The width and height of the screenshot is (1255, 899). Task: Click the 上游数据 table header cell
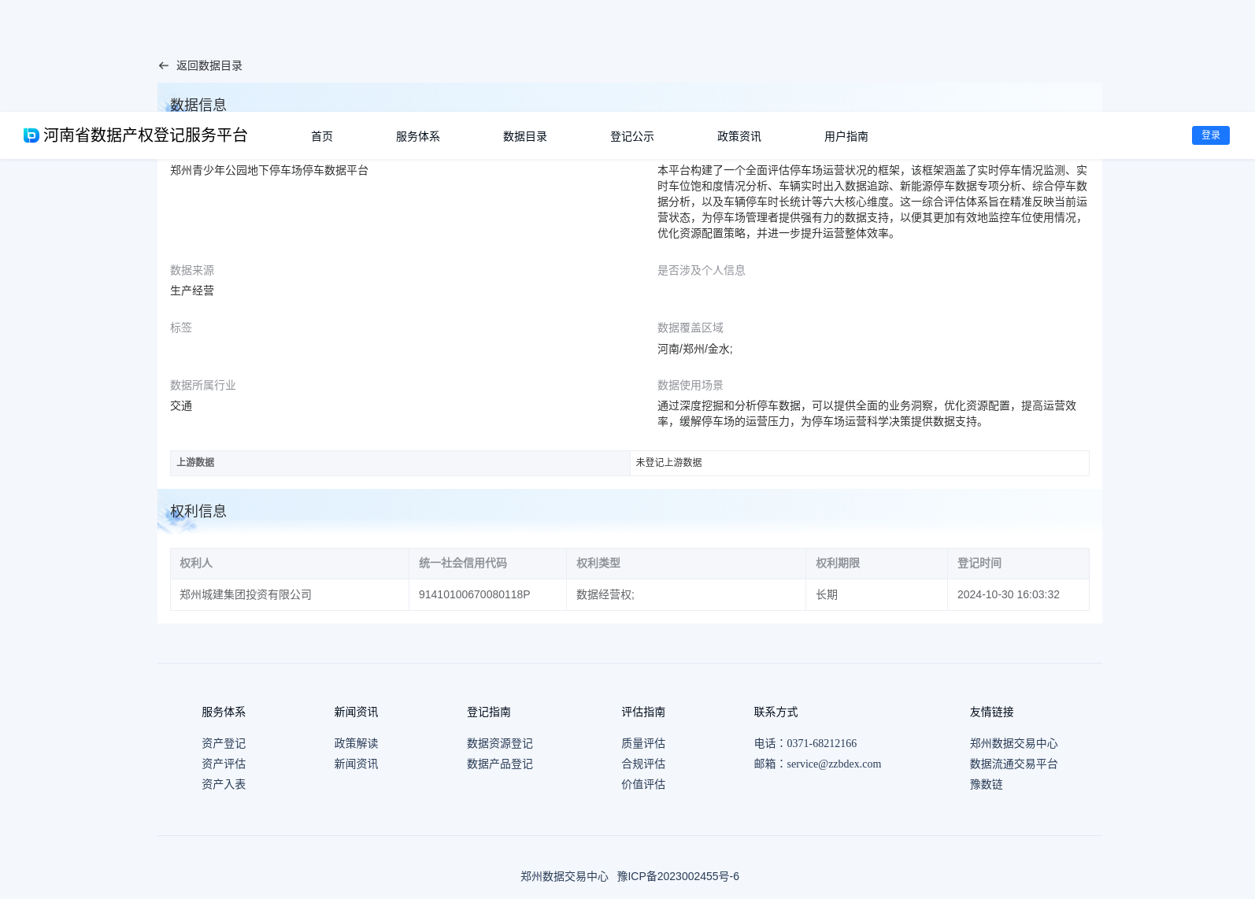[x=400, y=463]
